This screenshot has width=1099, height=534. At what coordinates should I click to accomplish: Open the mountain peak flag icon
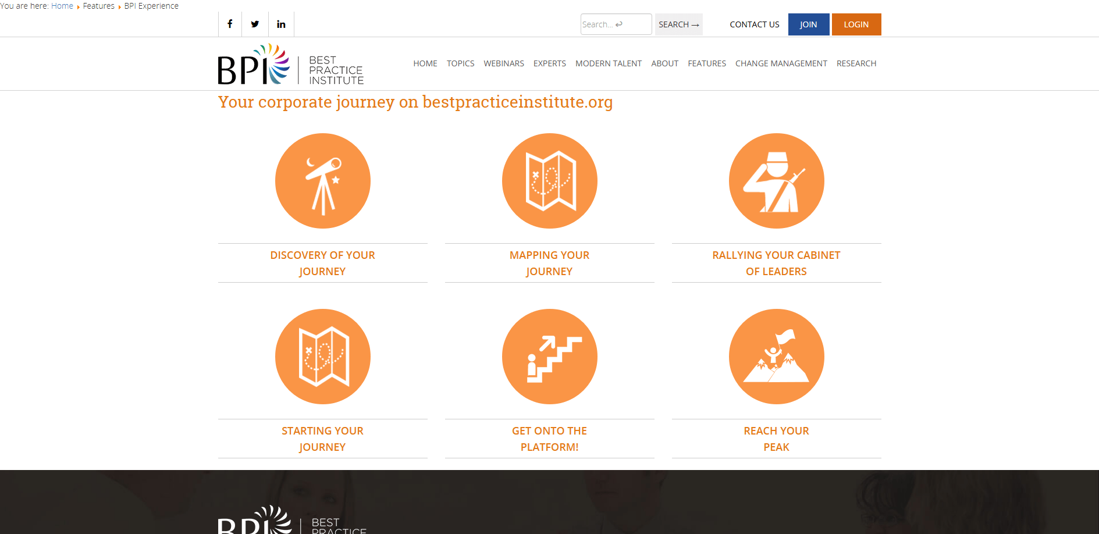pyautogui.click(x=776, y=357)
